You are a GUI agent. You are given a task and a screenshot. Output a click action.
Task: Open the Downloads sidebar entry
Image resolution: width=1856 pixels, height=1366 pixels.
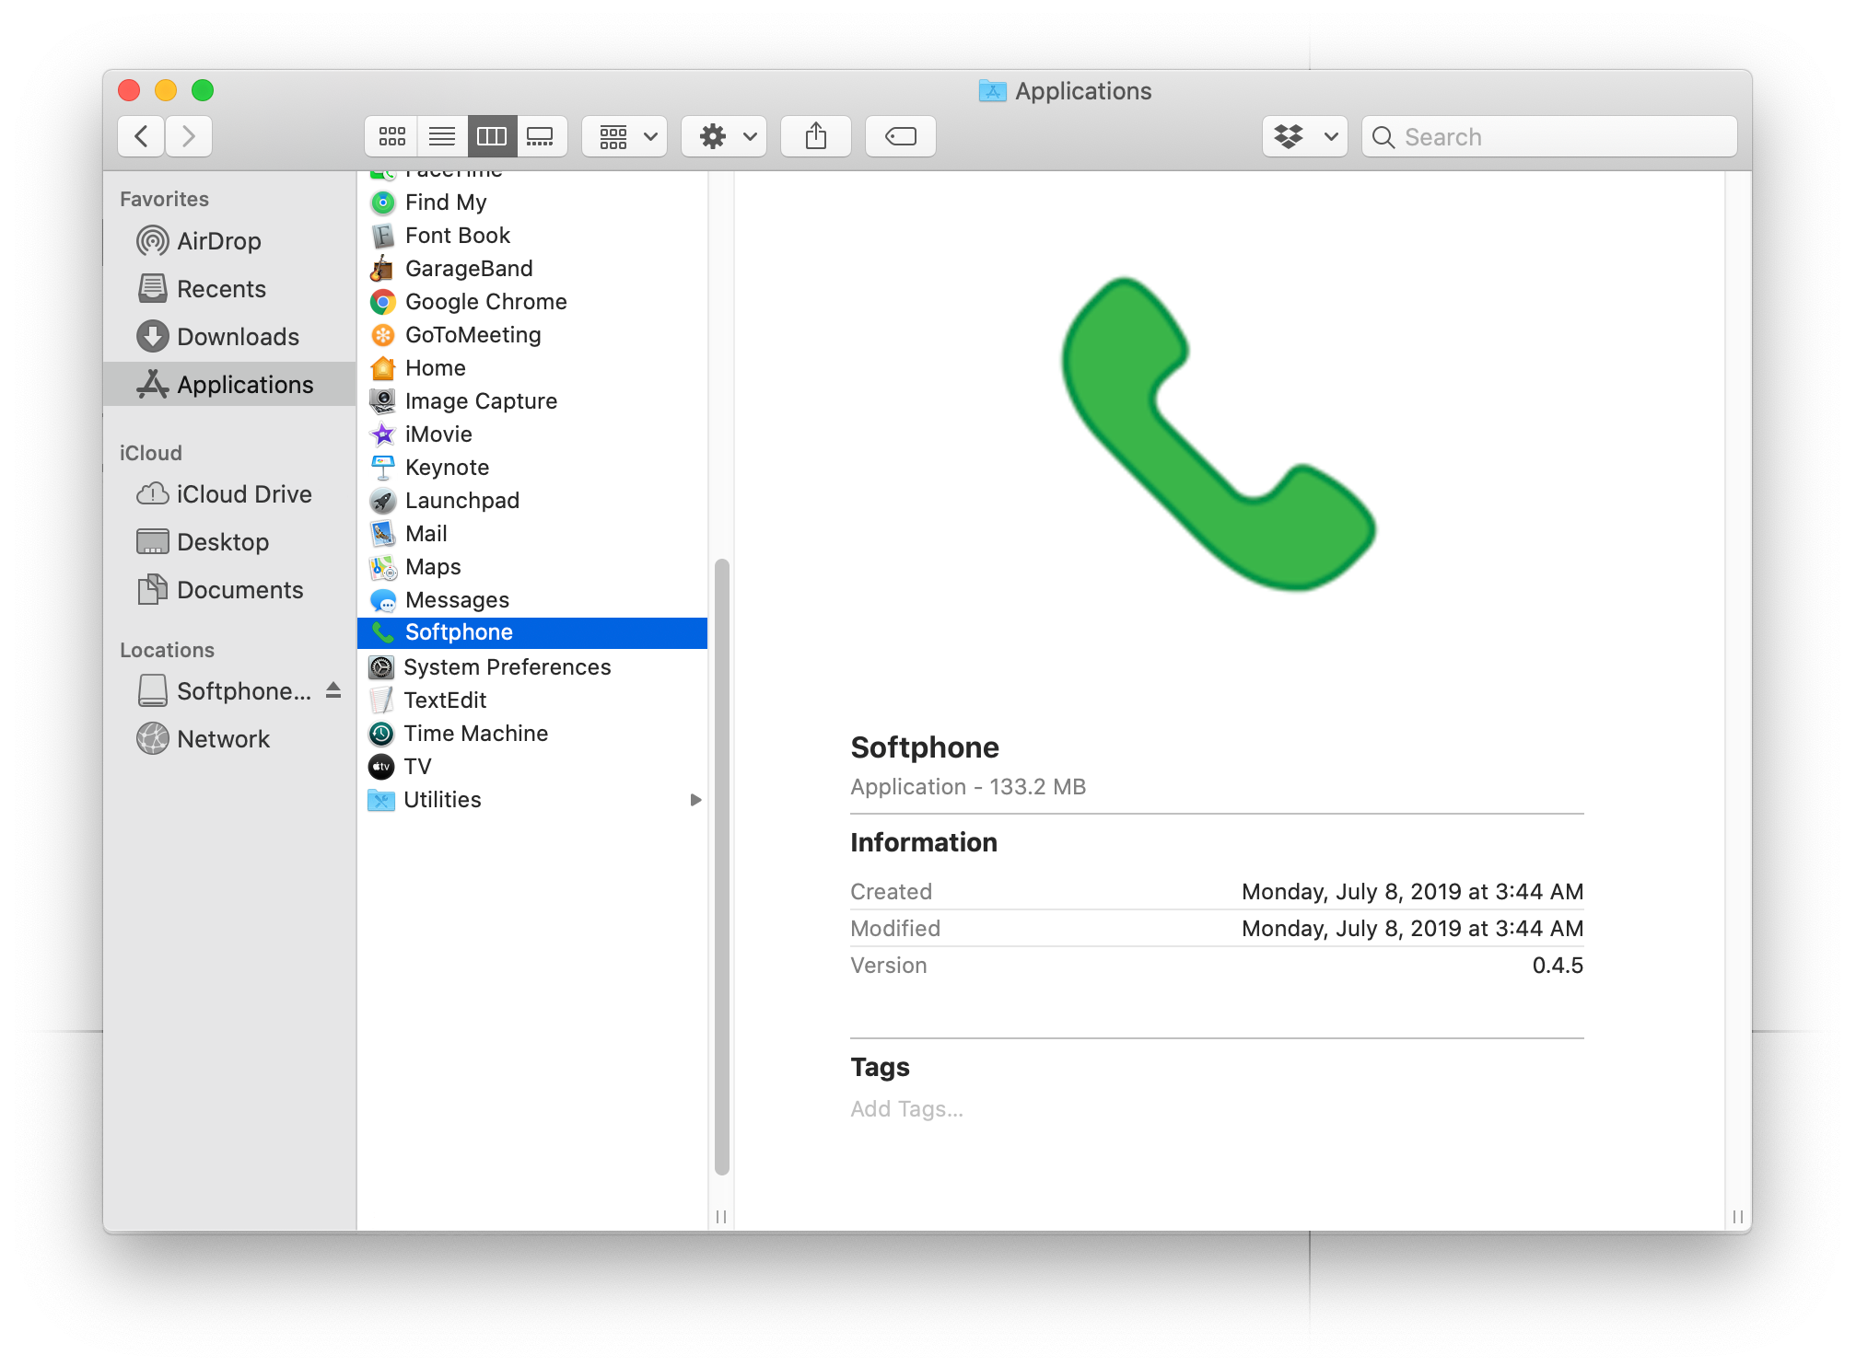tap(238, 336)
